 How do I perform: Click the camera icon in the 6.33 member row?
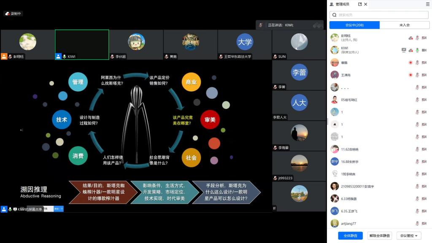(x=424, y=199)
